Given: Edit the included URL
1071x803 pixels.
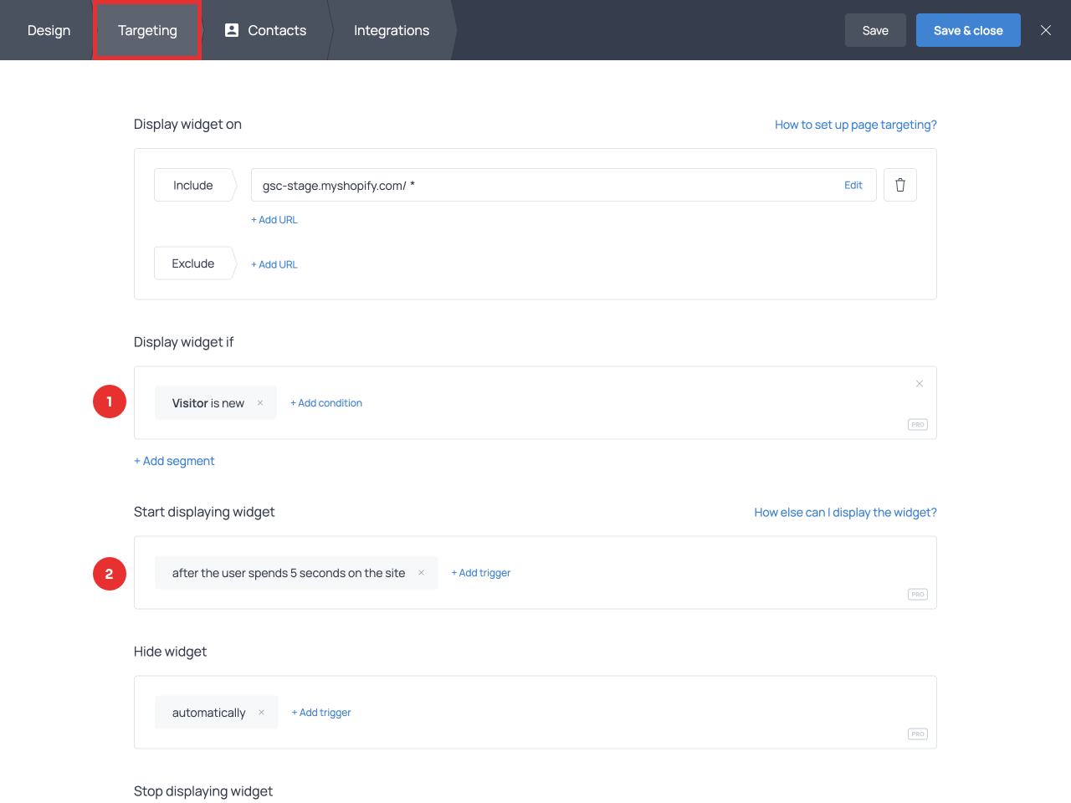Looking at the screenshot, I should point(853,185).
